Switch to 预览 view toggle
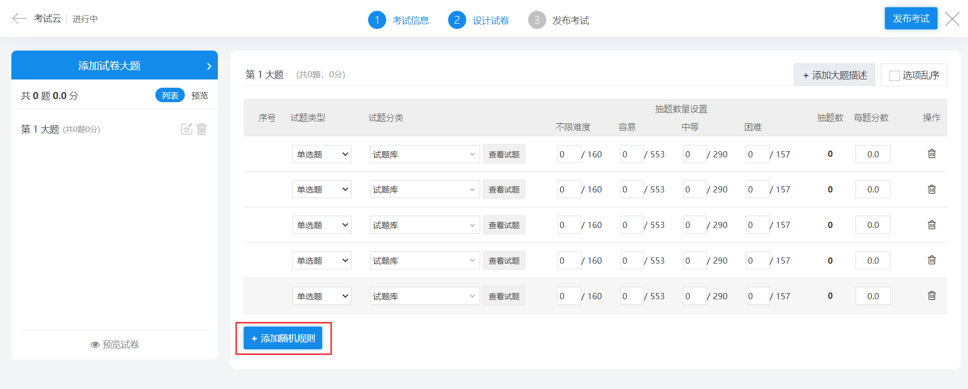The width and height of the screenshot is (968, 389). 199,95
